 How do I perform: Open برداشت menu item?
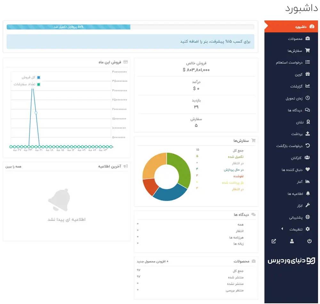point(291,134)
